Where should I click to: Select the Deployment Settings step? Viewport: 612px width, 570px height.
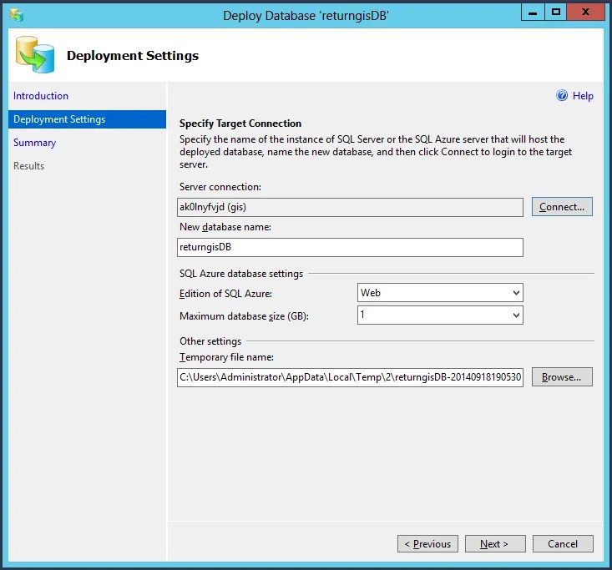point(87,119)
